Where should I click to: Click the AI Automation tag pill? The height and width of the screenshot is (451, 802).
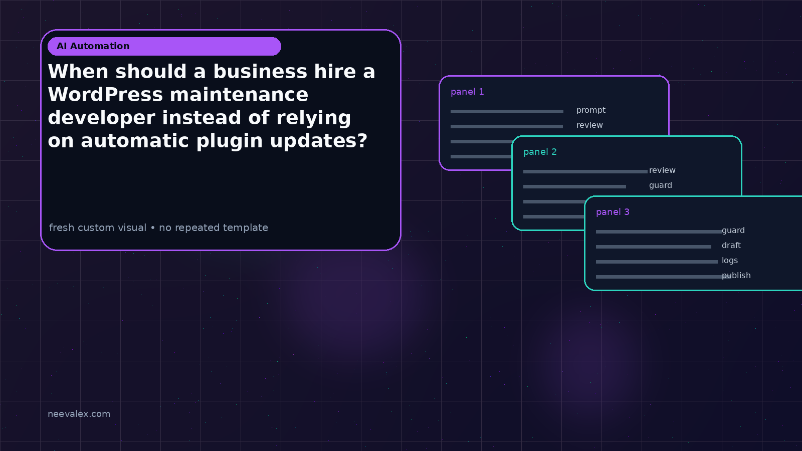(x=164, y=46)
